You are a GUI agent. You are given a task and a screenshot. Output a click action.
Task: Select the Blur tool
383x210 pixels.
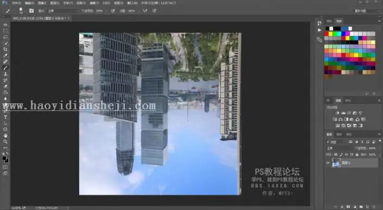tap(5, 98)
